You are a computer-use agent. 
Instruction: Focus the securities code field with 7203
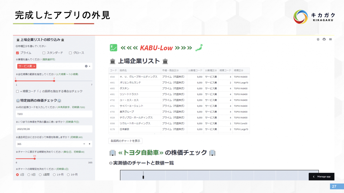(54, 114)
